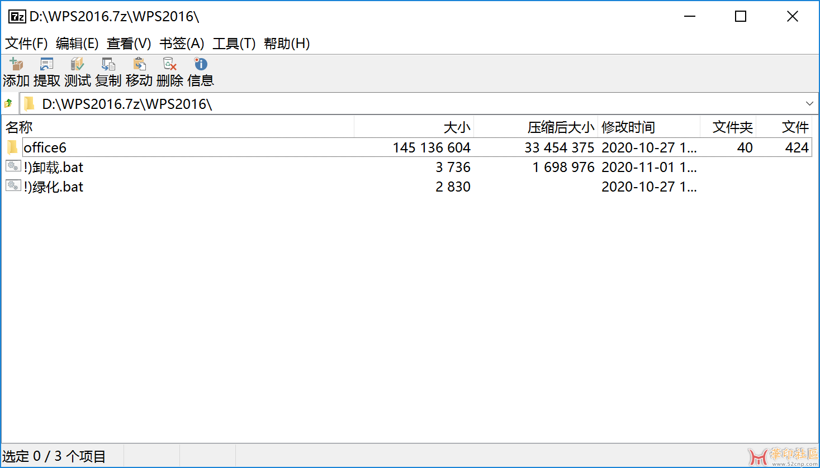
Task: Click the 信息 (Info) toolbar icon
Action: (201, 64)
